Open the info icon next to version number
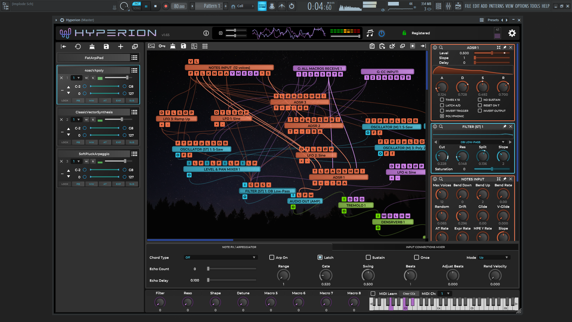The width and height of the screenshot is (572, 322). coord(206,33)
